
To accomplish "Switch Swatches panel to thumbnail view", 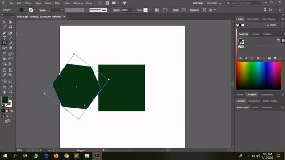I will pos(283,40).
